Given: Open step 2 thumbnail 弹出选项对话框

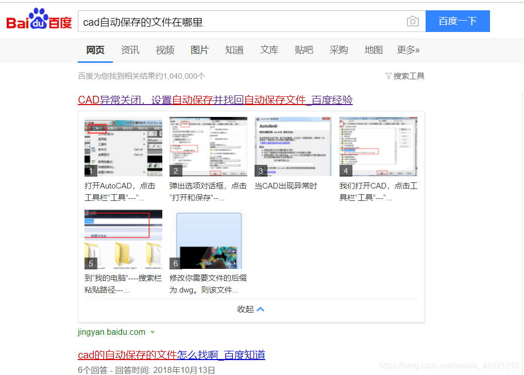Looking at the screenshot, I should (x=208, y=146).
